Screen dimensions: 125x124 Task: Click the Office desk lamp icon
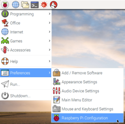(x=5, y=23)
